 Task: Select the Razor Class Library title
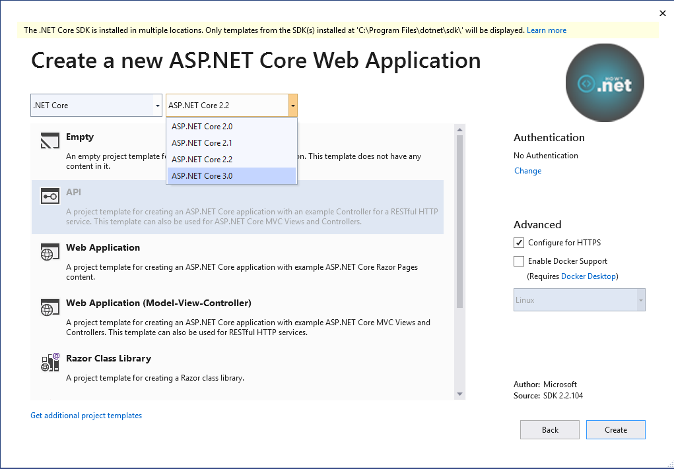[108, 359]
